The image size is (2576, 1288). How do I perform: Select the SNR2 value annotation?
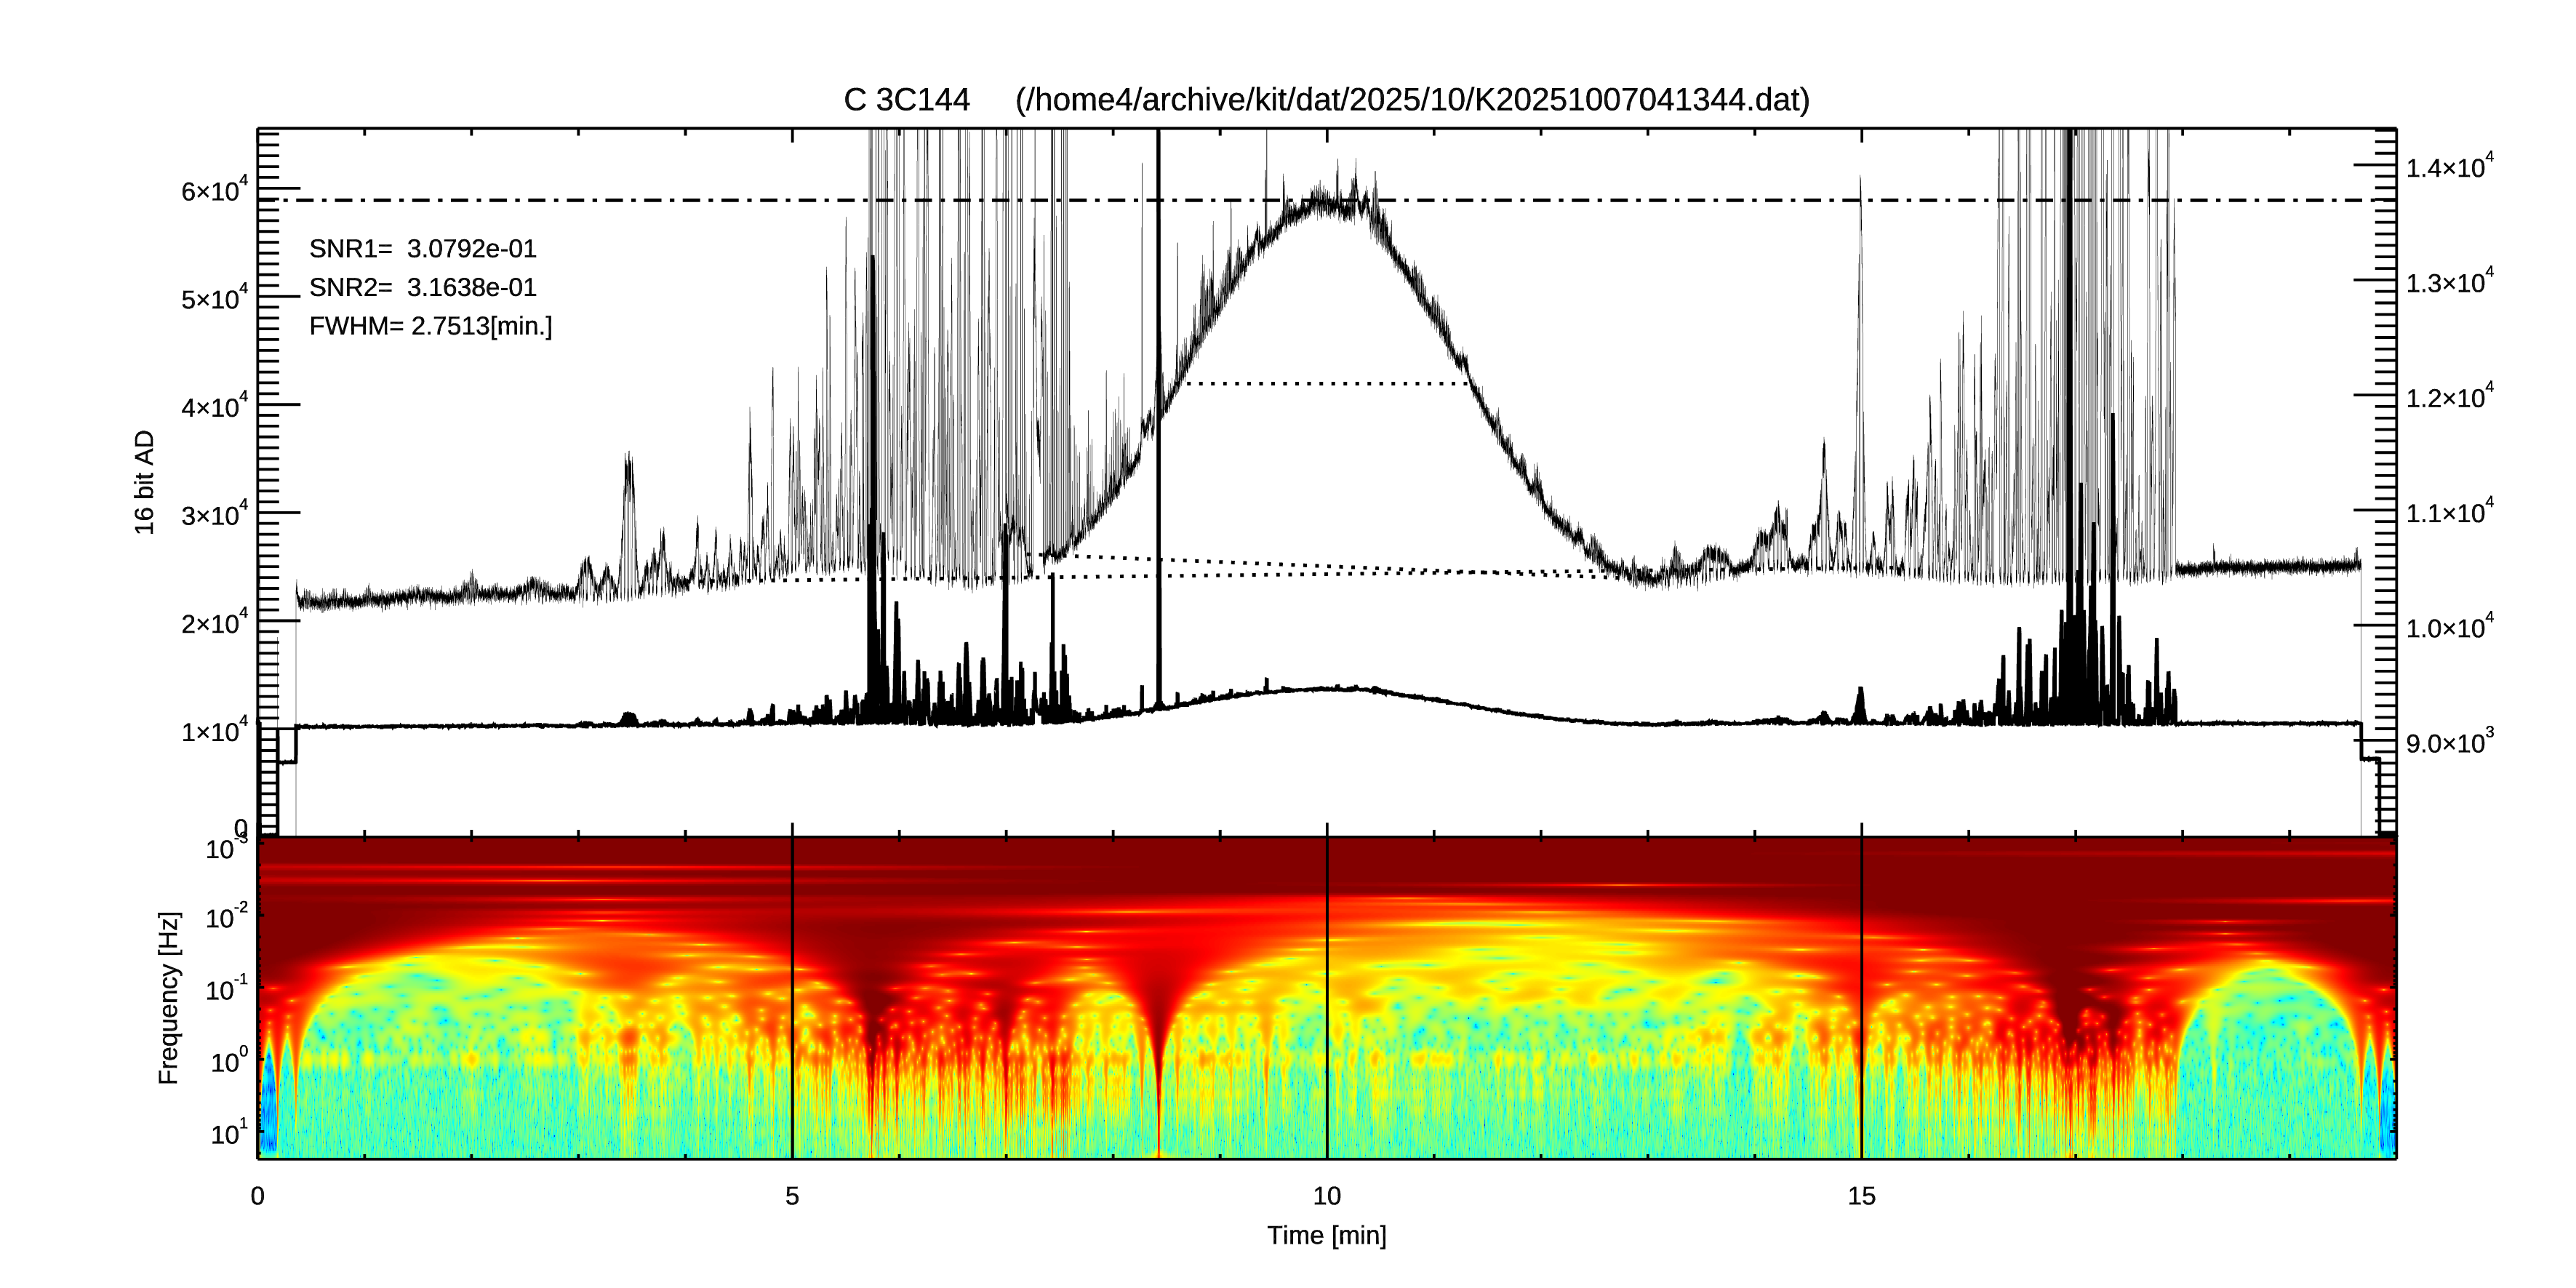pos(422,288)
